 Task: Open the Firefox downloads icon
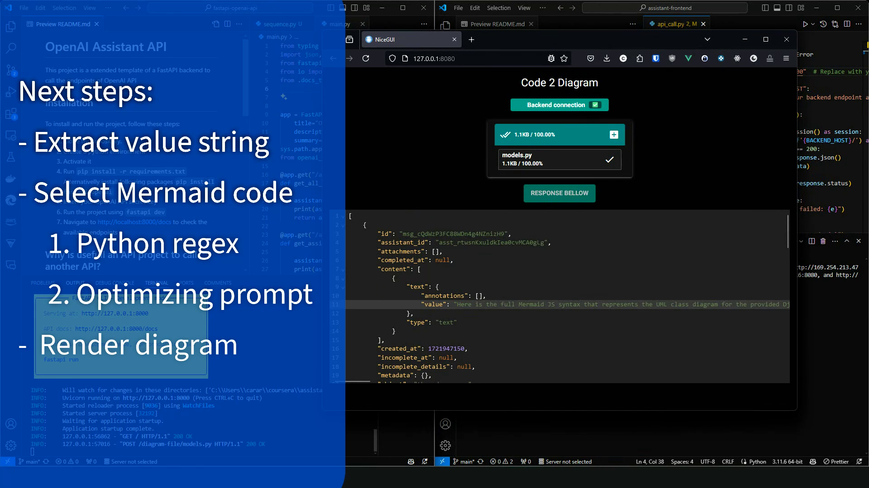tap(607, 58)
